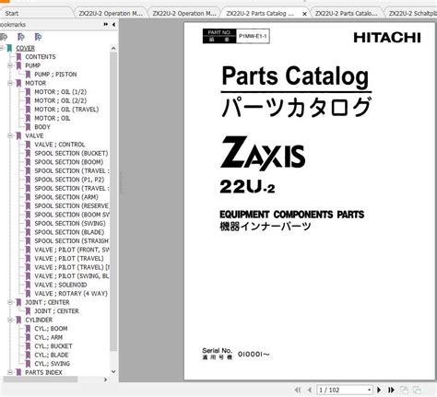Screen dimensions: 437x397
Task: Click the bookmarks horizontal scrollbar right arrow
Action: point(105,379)
